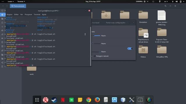Open the top bar clipboard indicator icon
186x104 pixels.
160,1
